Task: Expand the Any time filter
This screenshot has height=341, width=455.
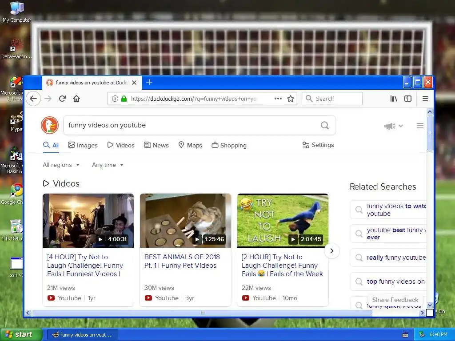Action: [x=108, y=165]
